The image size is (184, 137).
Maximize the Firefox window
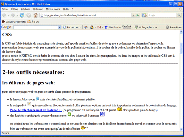[176, 4]
